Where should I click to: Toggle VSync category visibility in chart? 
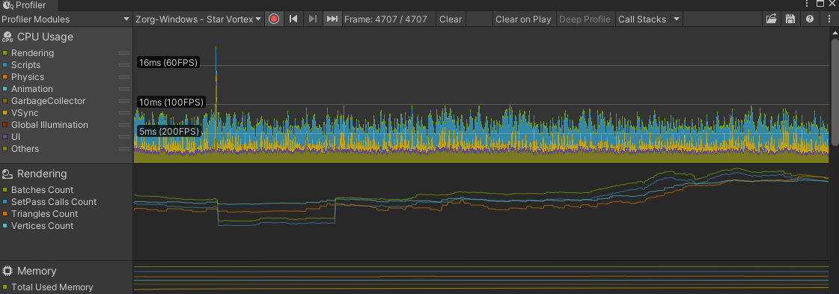(4, 113)
